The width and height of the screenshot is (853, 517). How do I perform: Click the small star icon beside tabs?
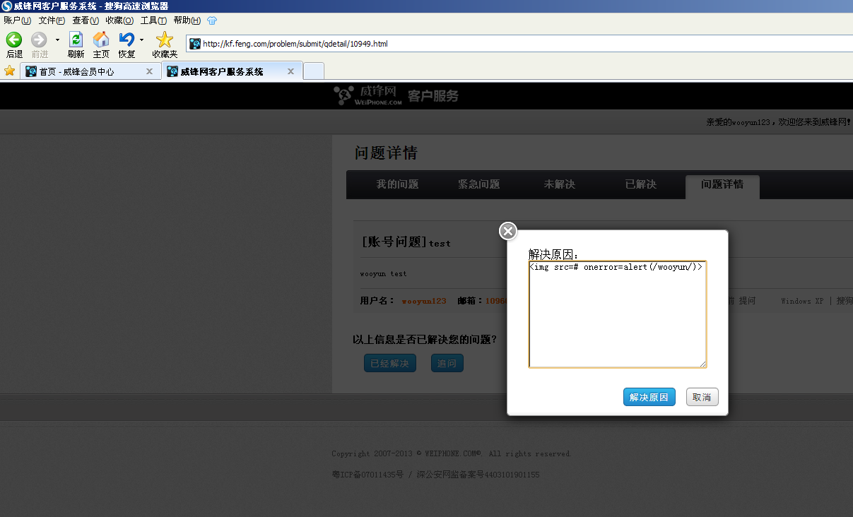[x=9, y=71]
